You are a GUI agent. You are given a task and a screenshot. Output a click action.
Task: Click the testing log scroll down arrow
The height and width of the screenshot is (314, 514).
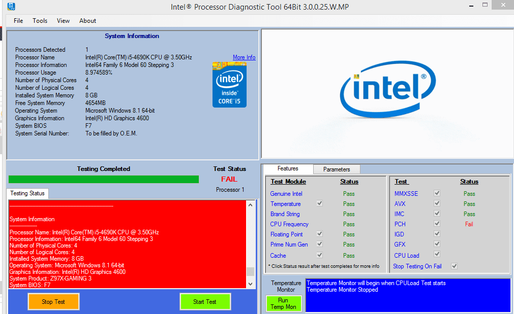(x=251, y=284)
